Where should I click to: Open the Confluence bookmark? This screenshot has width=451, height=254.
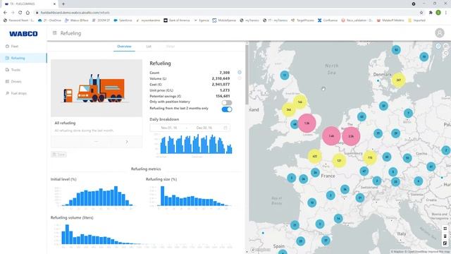pos(328,20)
